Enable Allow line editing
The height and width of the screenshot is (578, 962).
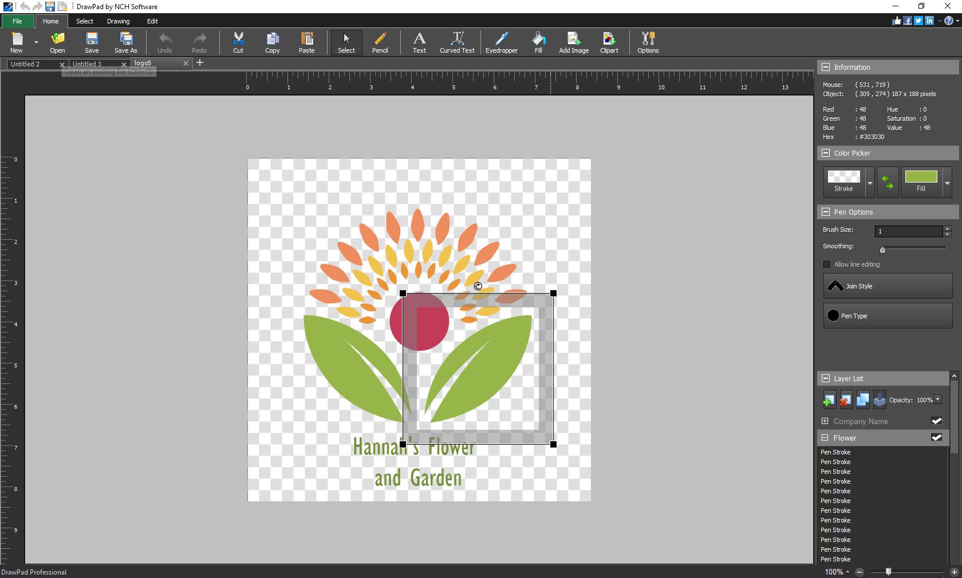point(827,264)
